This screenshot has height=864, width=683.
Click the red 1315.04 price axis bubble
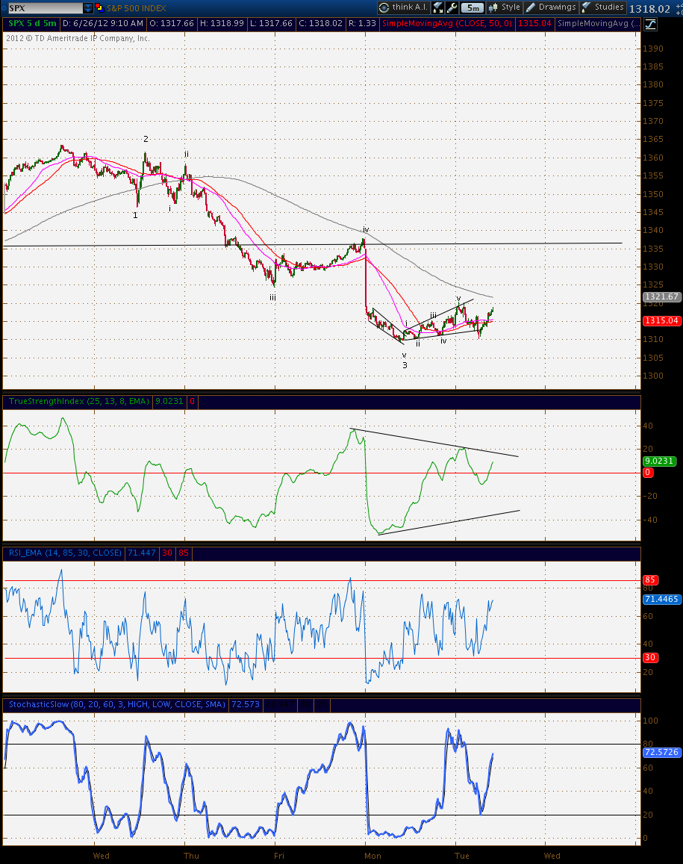click(662, 320)
